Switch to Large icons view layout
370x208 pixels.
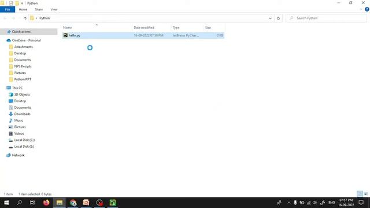tap(366, 194)
